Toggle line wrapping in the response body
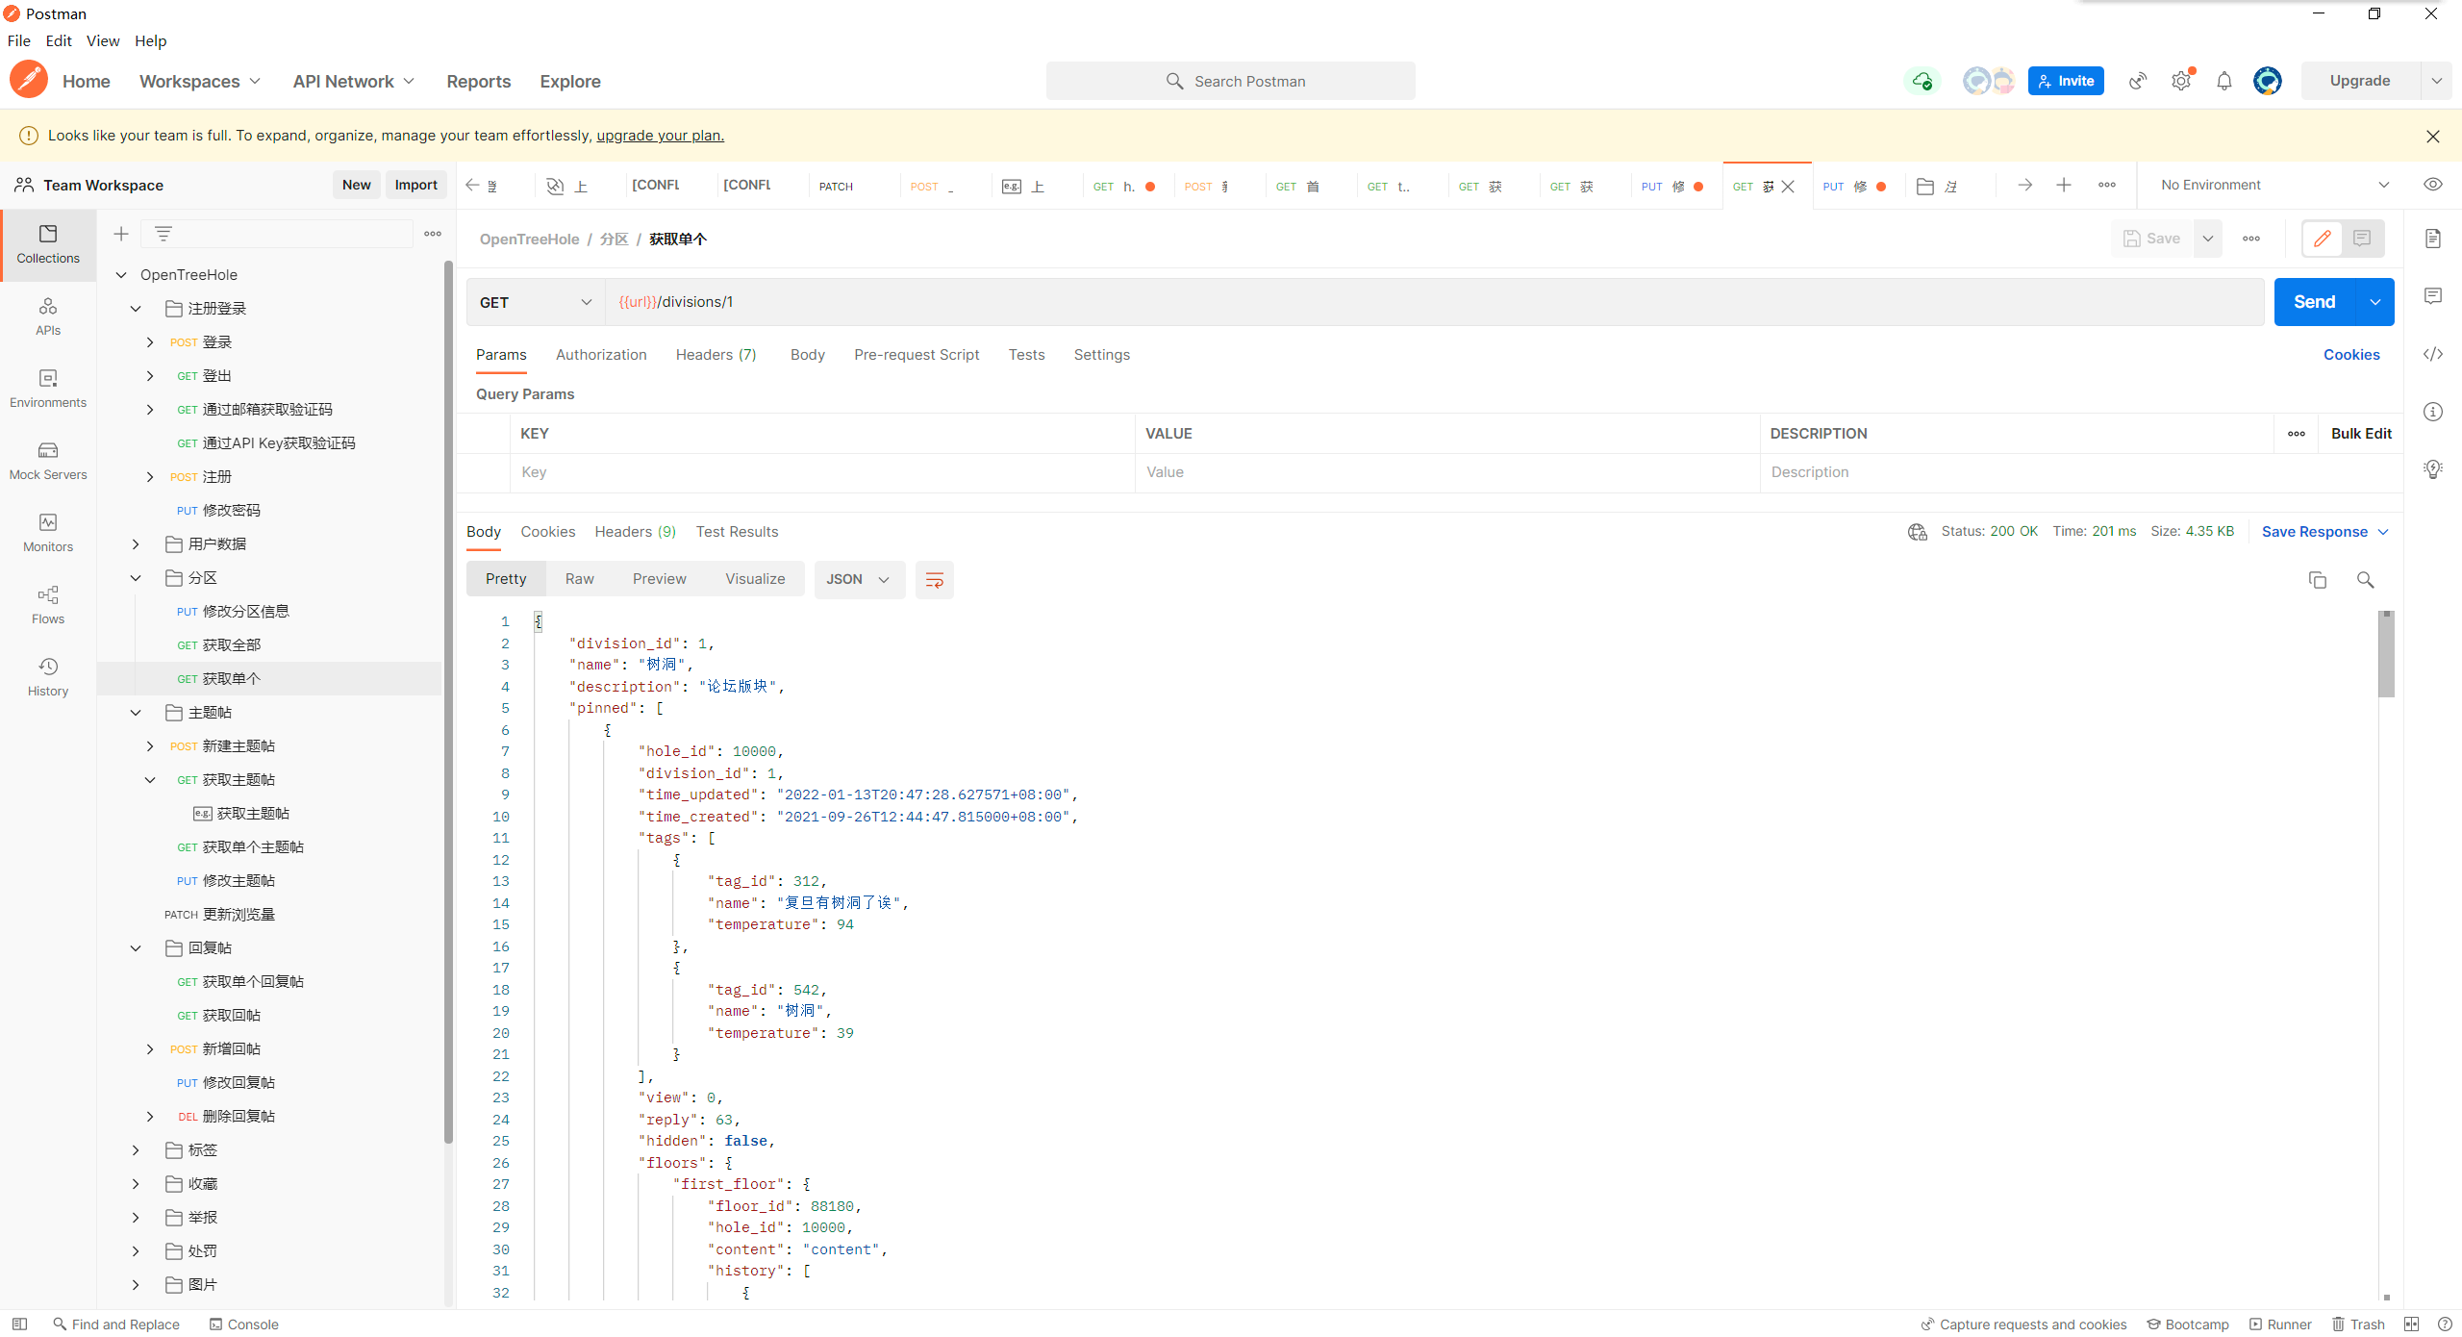Screen dimensions: 2462x1337 pyautogui.click(x=934, y=579)
